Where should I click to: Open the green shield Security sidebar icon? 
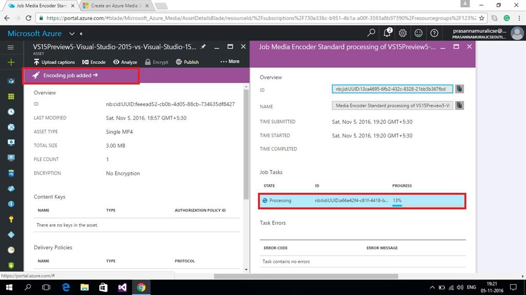click(11, 265)
